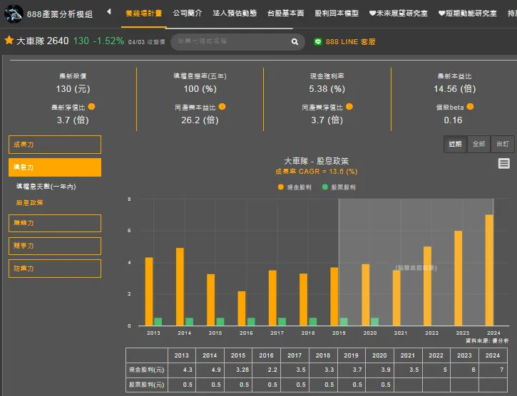Image resolution: width=517 pixels, height=396 pixels.
Task: Show info for 個股beta orange icon
Action: 470,107
